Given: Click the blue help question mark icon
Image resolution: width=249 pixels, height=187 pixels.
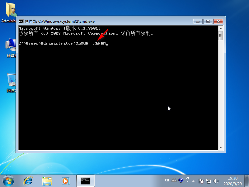Looking at the screenshot, I should coord(181,180).
